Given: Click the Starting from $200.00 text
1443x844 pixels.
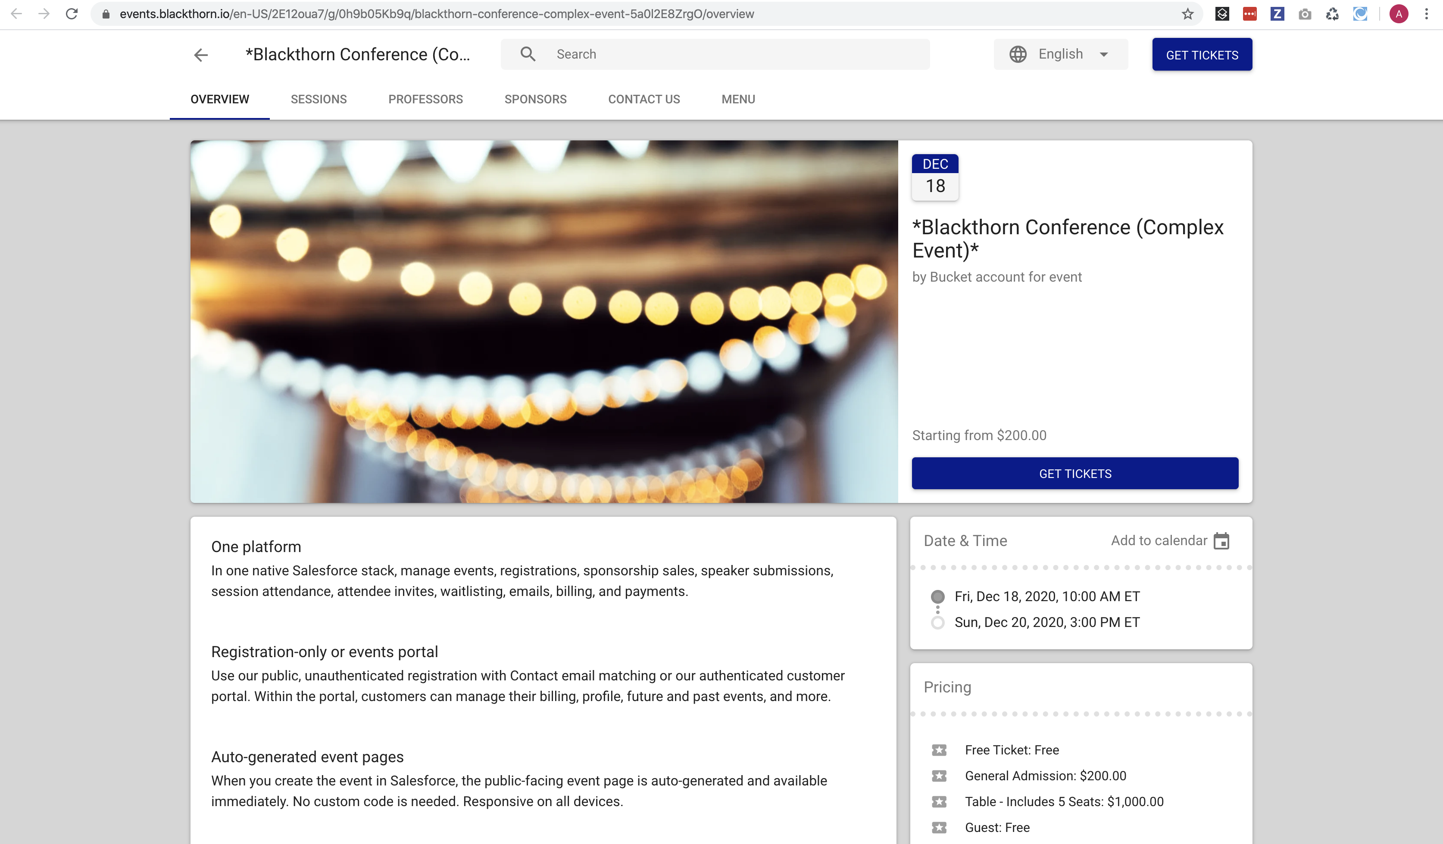Looking at the screenshot, I should tap(979, 435).
